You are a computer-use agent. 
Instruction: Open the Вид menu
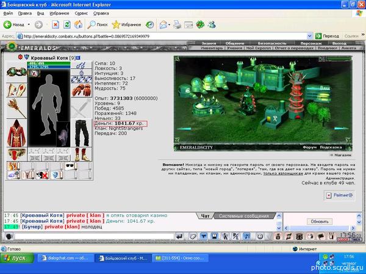click(40, 13)
